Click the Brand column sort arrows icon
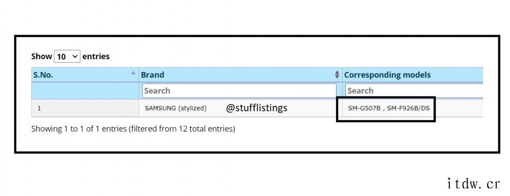Viewport: 510px width, 196px height. click(337, 75)
